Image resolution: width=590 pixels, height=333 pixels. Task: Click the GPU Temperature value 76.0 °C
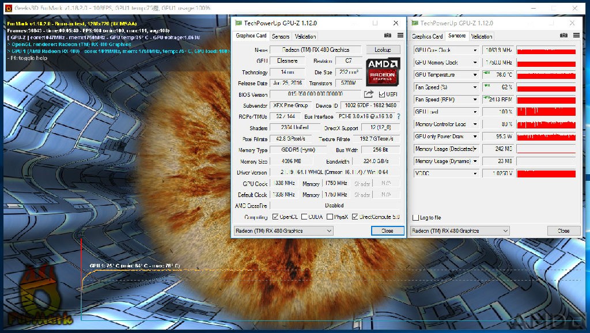click(x=498, y=75)
